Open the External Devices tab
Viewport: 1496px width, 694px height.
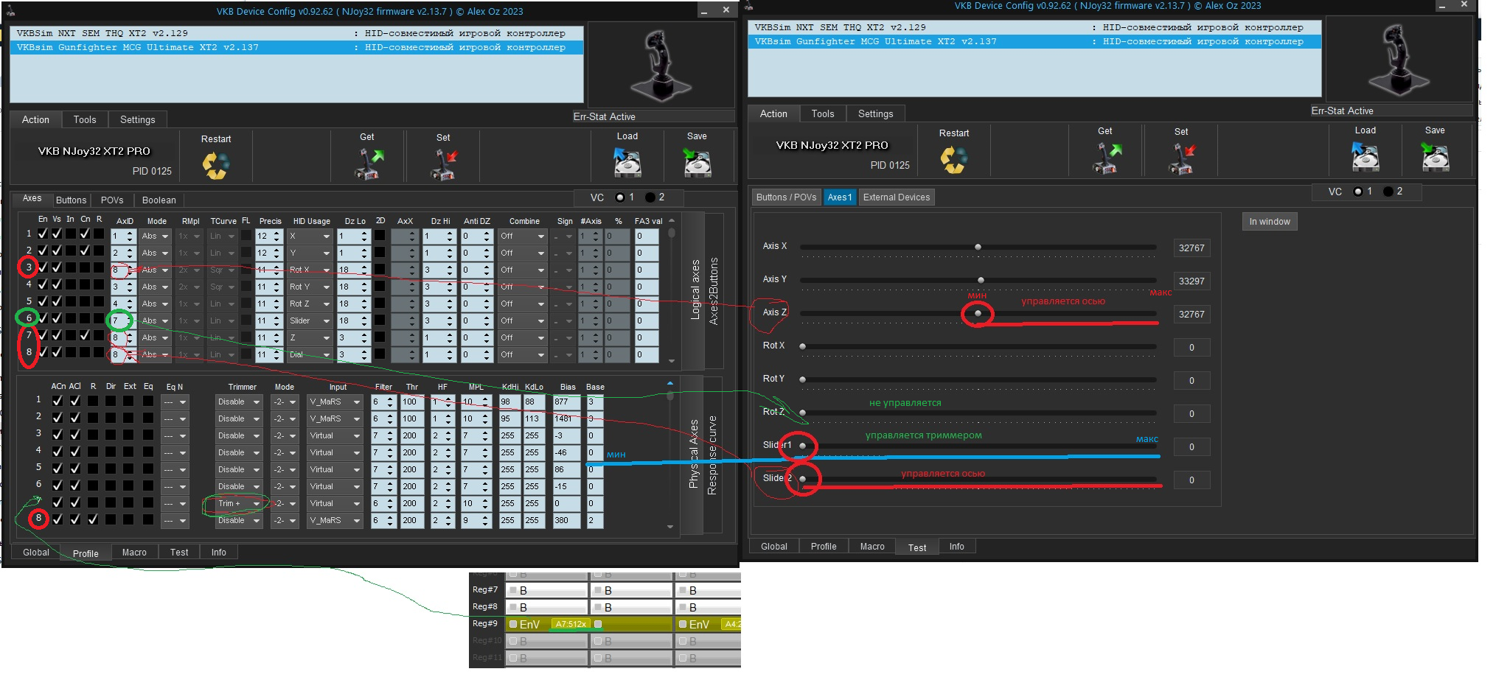click(897, 197)
